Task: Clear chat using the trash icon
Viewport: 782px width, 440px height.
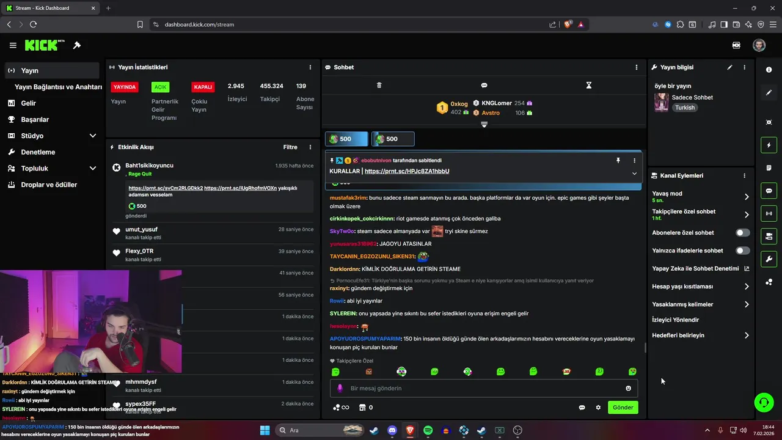Action: [x=379, y=85]
